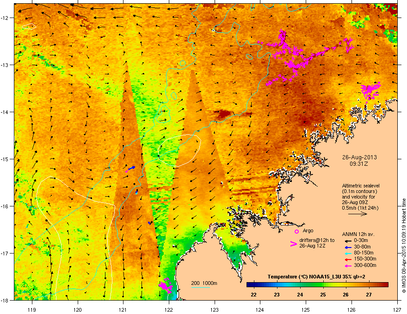Click the '0.5m/s (1kt 24h)' text

coord(360,208)
